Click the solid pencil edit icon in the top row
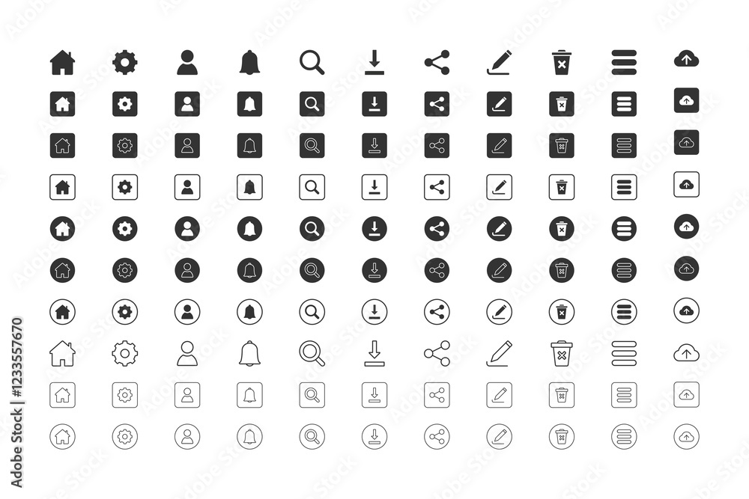 point(499,63)
